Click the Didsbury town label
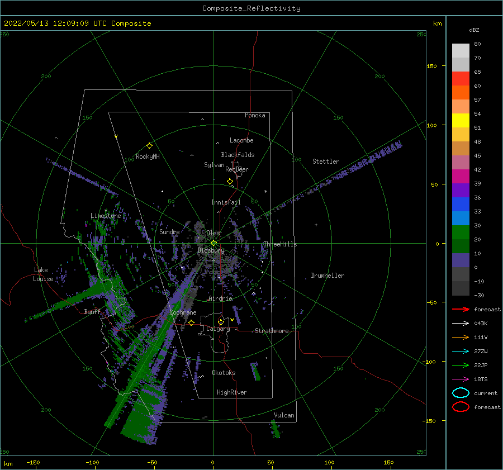 click(211, 250)
